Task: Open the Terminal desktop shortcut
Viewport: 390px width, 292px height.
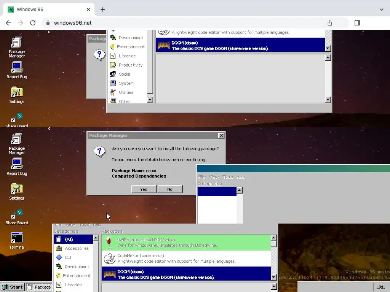Action: click(17, 240)
